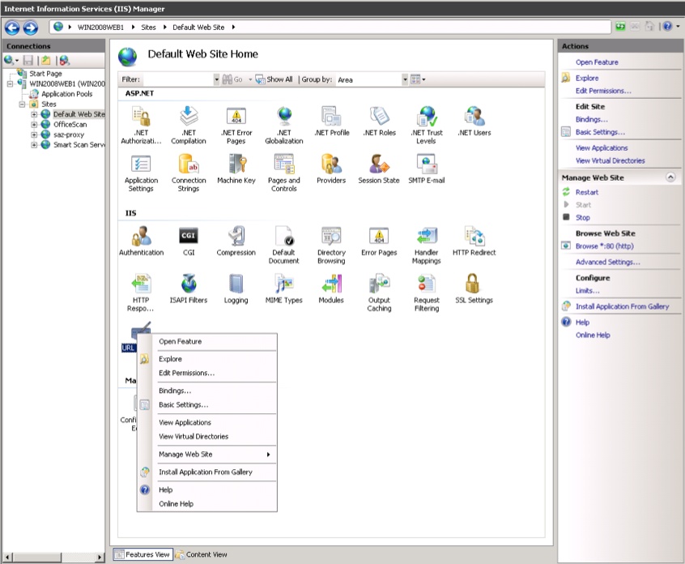685x564 pixels.
Task: Collapse the Sites tree node
Action: coord(22,105)
